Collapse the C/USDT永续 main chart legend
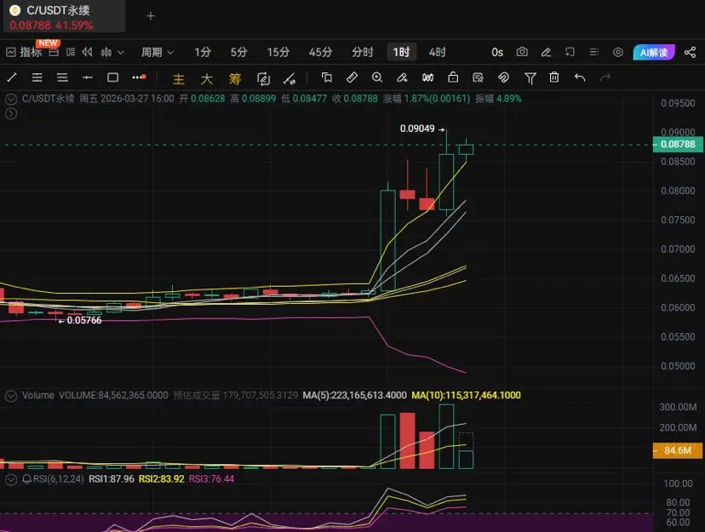The image size is (705, 532). click(11, 100)
